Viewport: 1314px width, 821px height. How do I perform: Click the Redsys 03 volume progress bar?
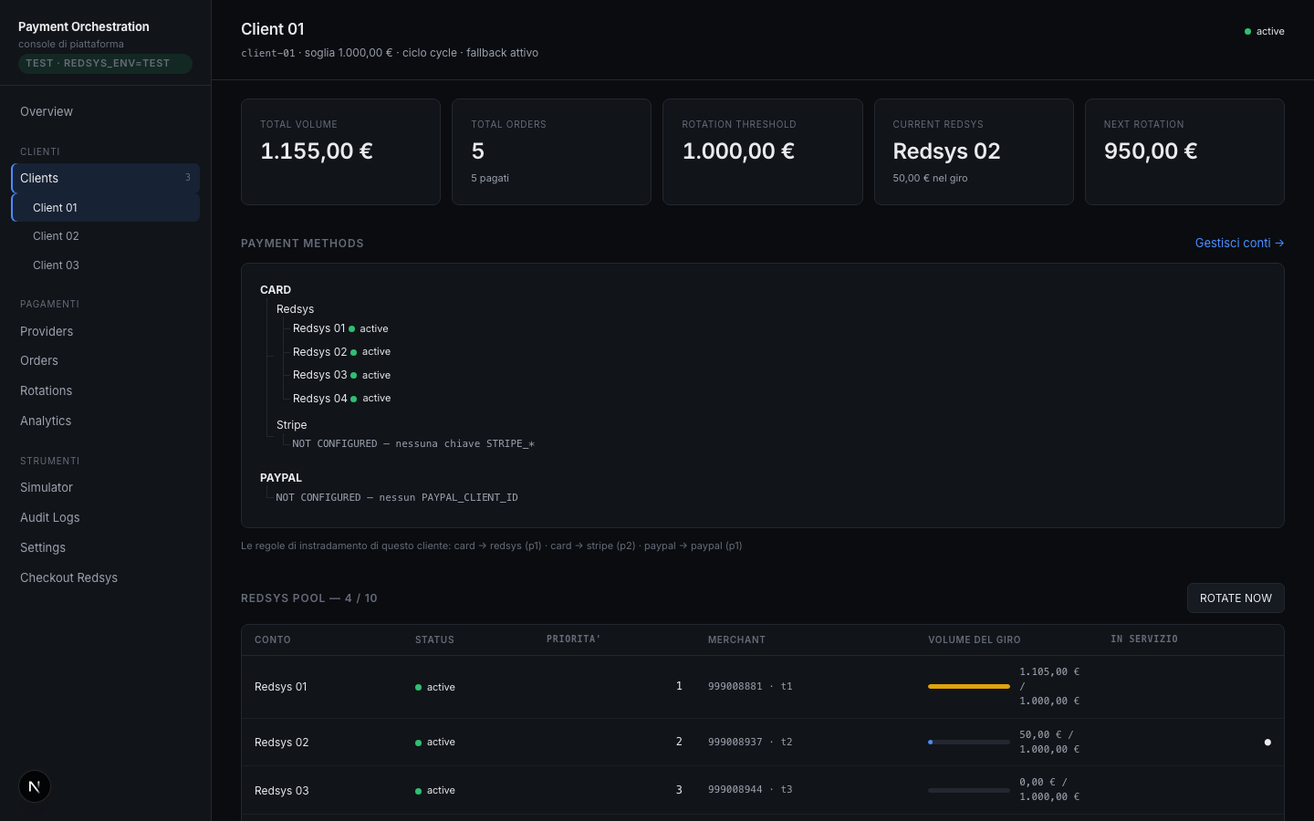click(x=969, y=790)
